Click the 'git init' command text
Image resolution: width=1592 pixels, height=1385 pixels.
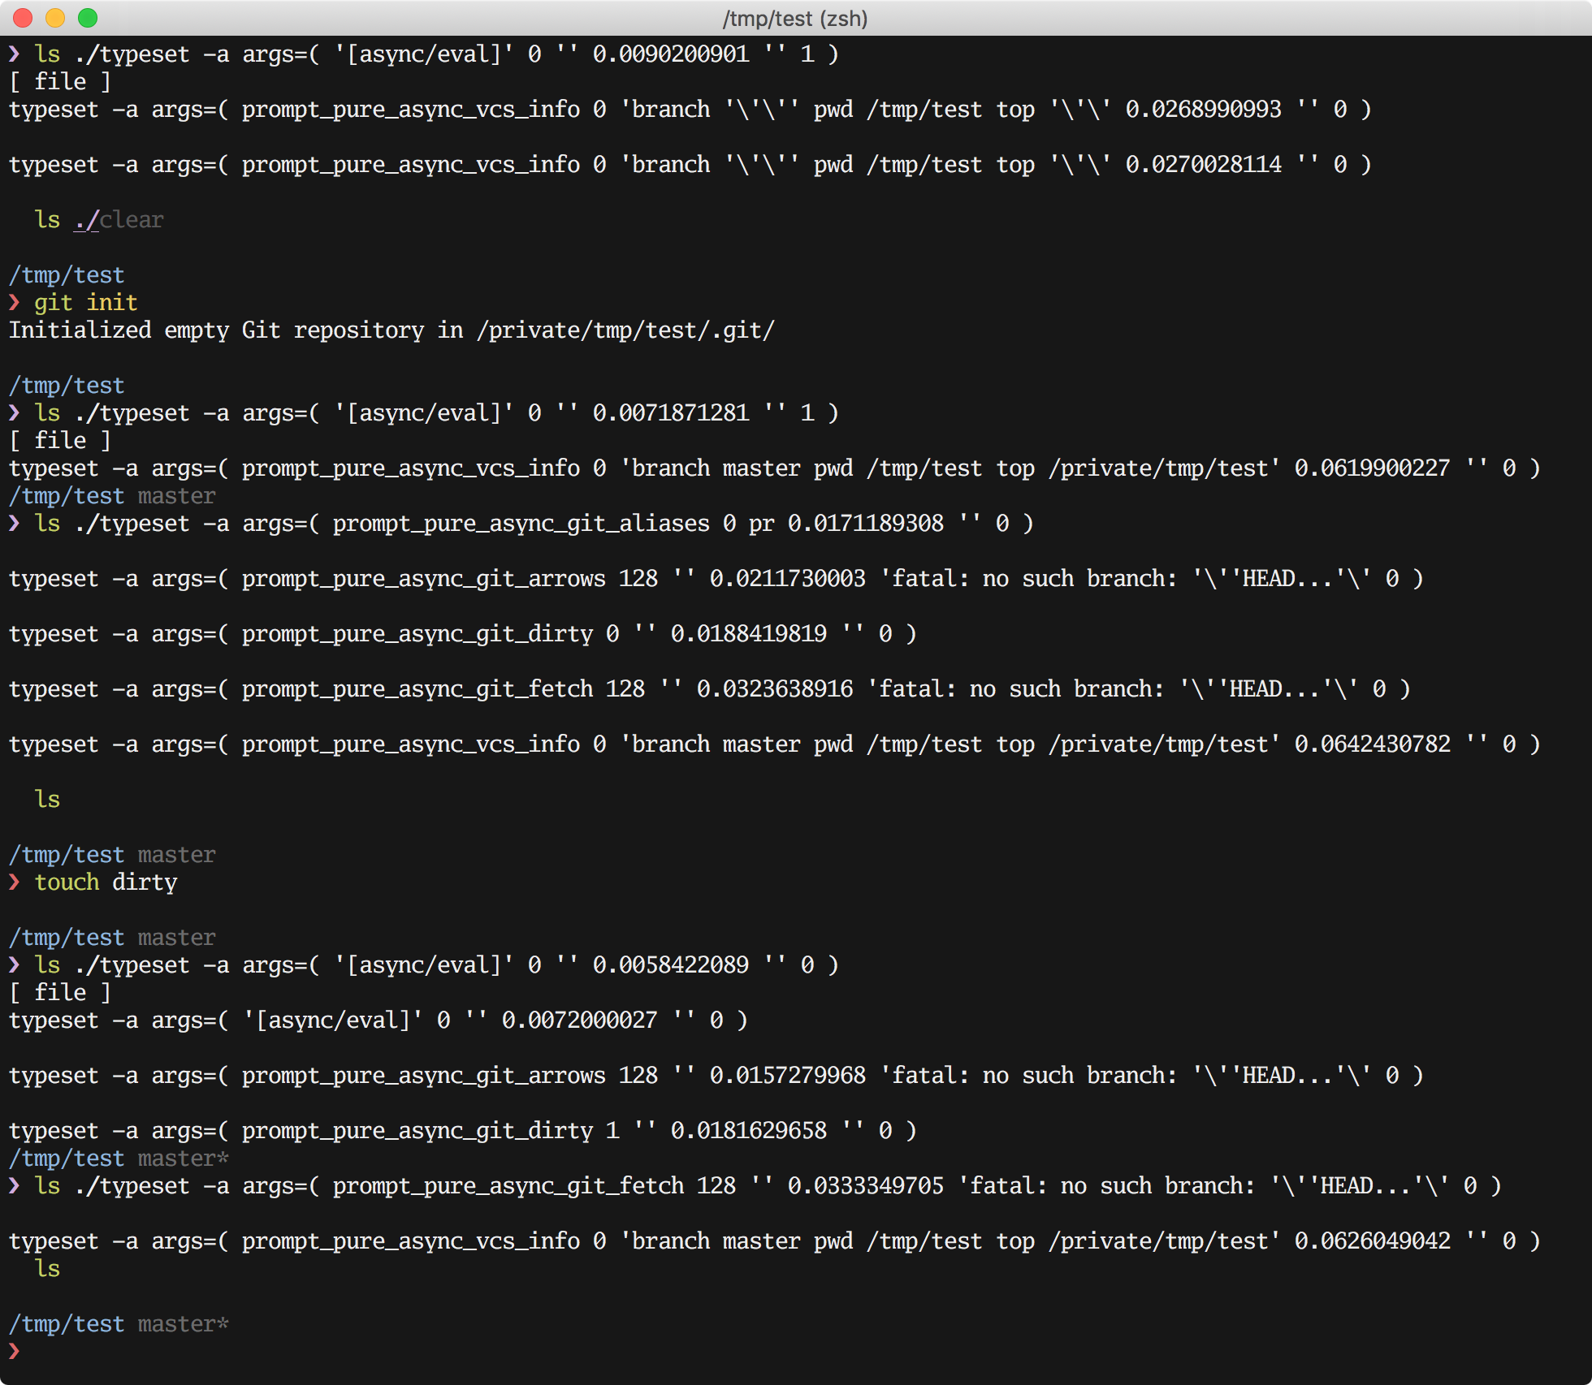click(85, 303)
